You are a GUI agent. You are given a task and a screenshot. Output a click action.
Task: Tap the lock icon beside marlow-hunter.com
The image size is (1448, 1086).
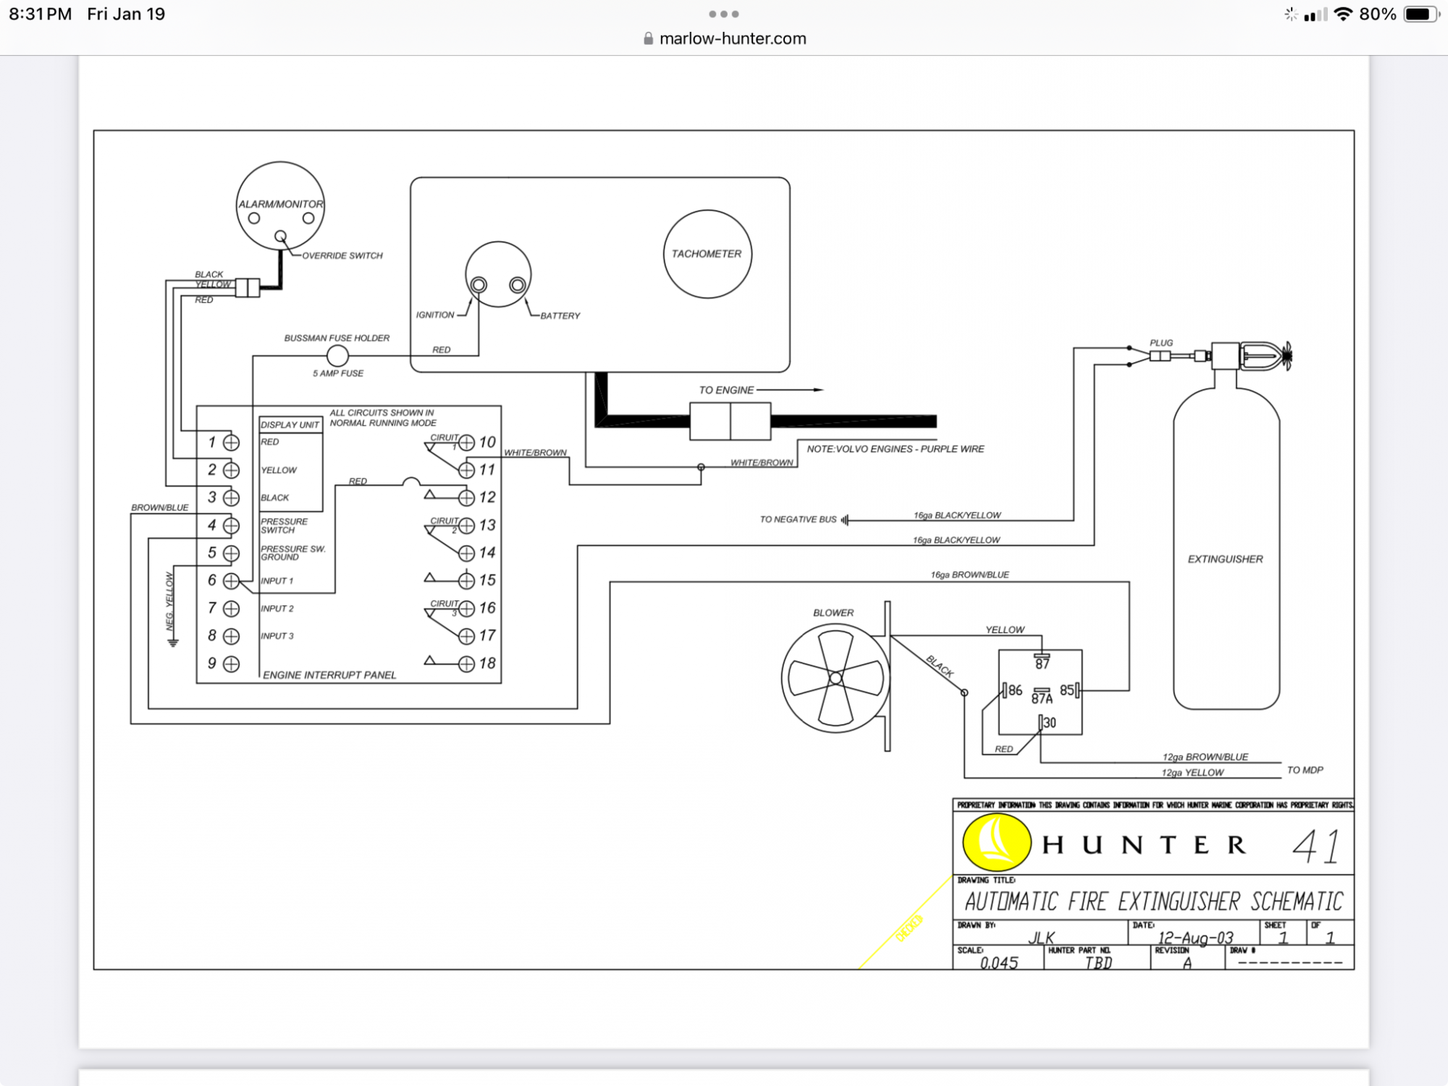point(648,39)
